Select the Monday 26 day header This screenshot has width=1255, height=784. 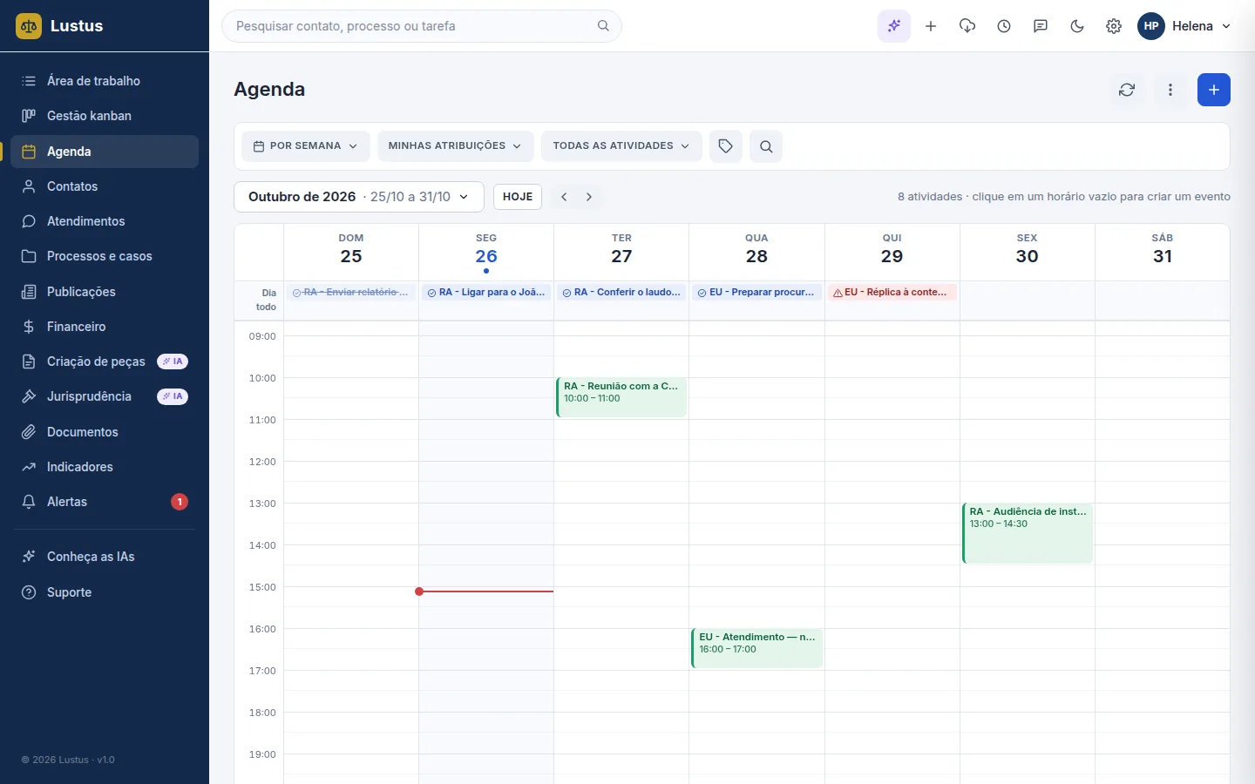[x=486, y=252]
